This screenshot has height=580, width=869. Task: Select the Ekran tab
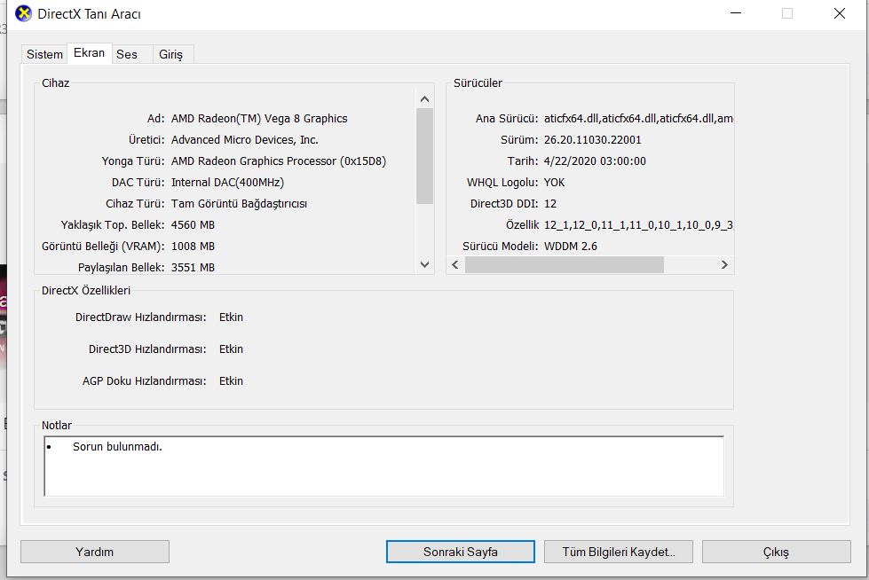(90, 53)
